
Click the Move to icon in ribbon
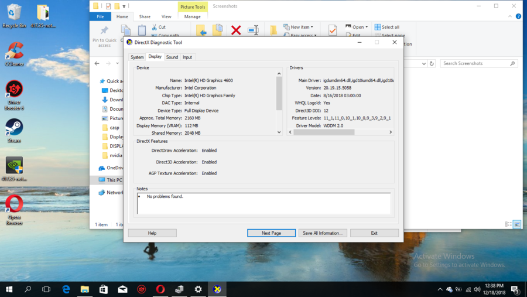pyautogui.click(x=201, y=30)
